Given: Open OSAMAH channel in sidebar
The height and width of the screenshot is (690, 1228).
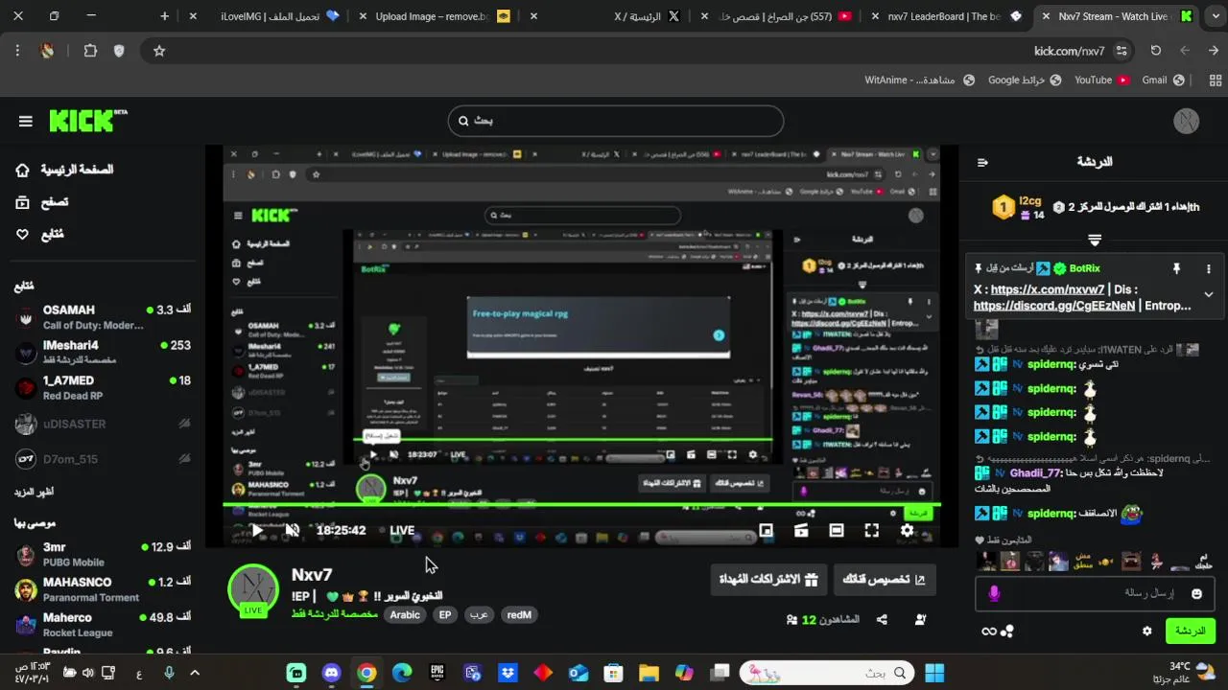Looking at the screenshot, I should coord(102,317).
